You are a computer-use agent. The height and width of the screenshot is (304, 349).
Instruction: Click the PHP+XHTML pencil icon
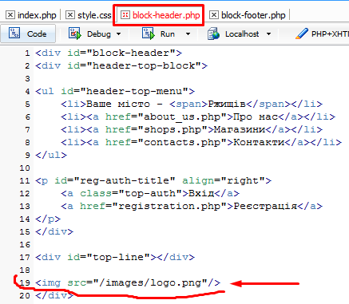tap(302, 34)
